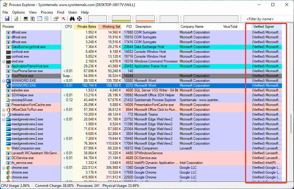Select the ApplicationFrameHost.exe row
294x189 pixels.
(x=141, y=66)
